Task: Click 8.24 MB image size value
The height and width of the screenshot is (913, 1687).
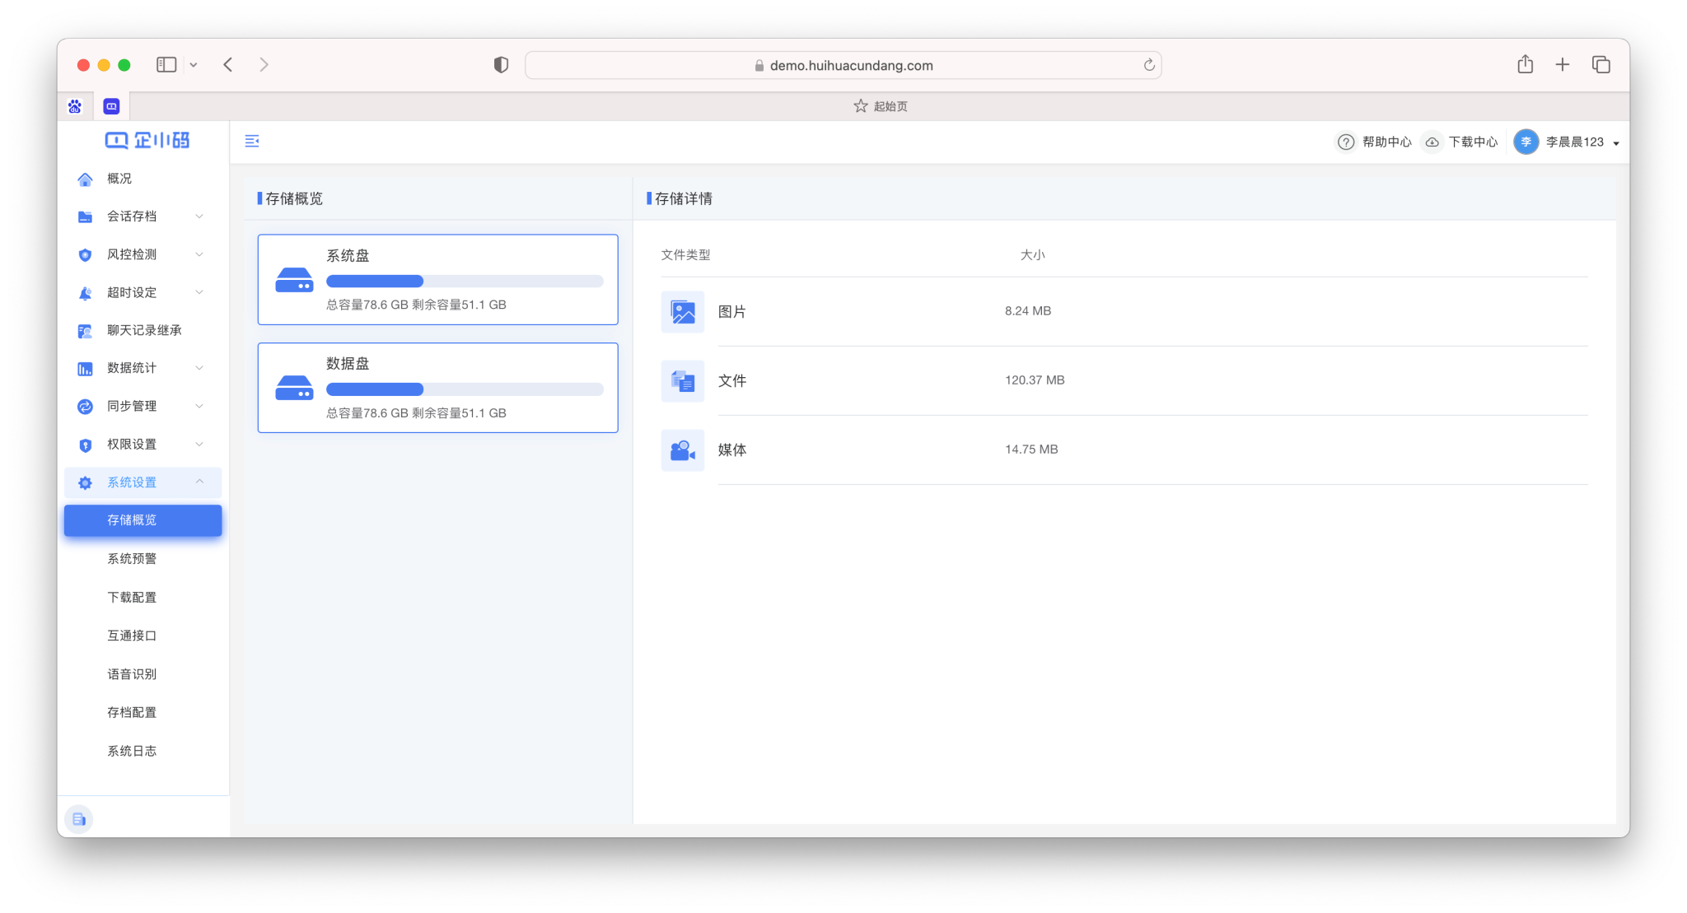Action: click(x=1028, y=311)
